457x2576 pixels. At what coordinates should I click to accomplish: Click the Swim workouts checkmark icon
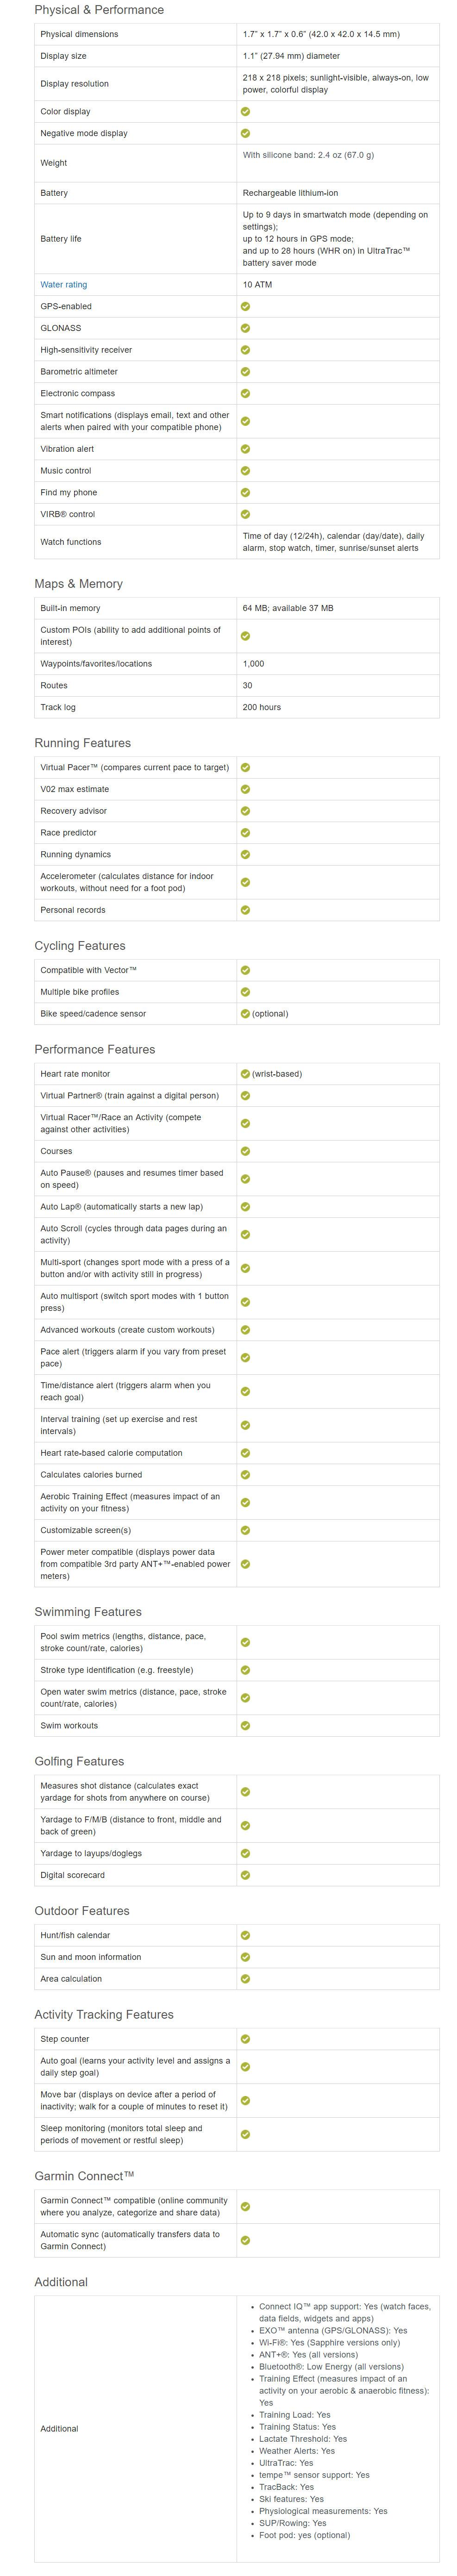[245, 1725]
